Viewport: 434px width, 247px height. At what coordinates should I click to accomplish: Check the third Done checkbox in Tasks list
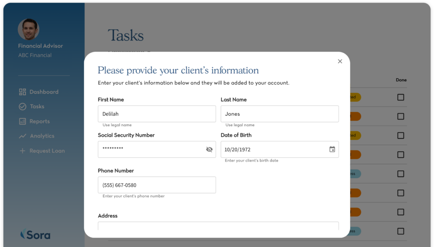pos(401,136)
